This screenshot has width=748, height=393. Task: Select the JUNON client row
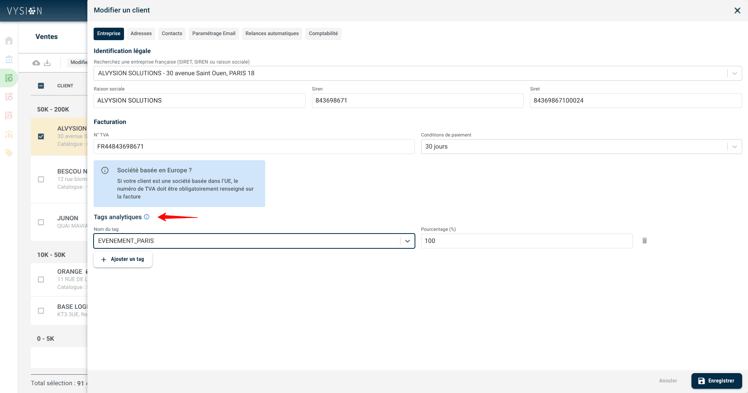59,222
